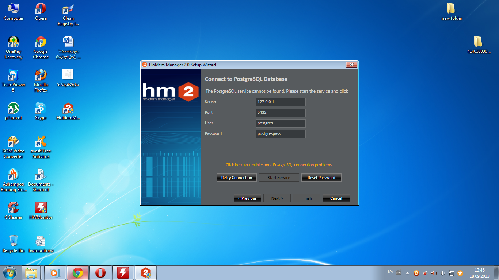Open the TeamViewer 8 desktop icon
The height and width of the screenshot is (280, 499).
[14, 76]
